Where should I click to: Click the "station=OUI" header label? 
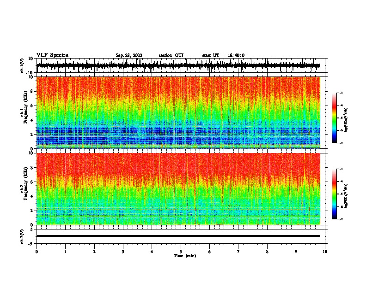(x=171, y=55)
